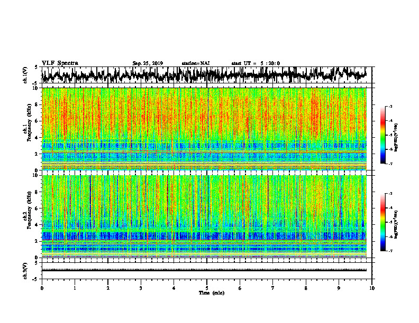This screenshot has width=419, height=323.
Task: Click the 8 kHz tick on ch.1 frequency axis
Action: pyautogui.click(x=37, y=104)
